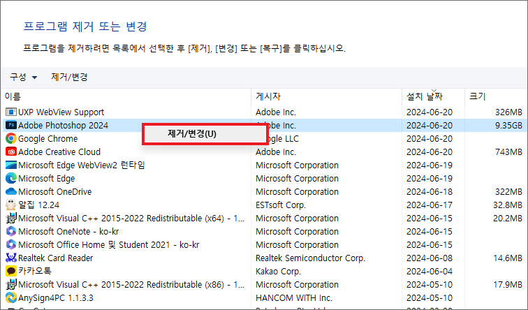Select the 카카오톡 entry name

pyautogui.click(x=35, y=272)
